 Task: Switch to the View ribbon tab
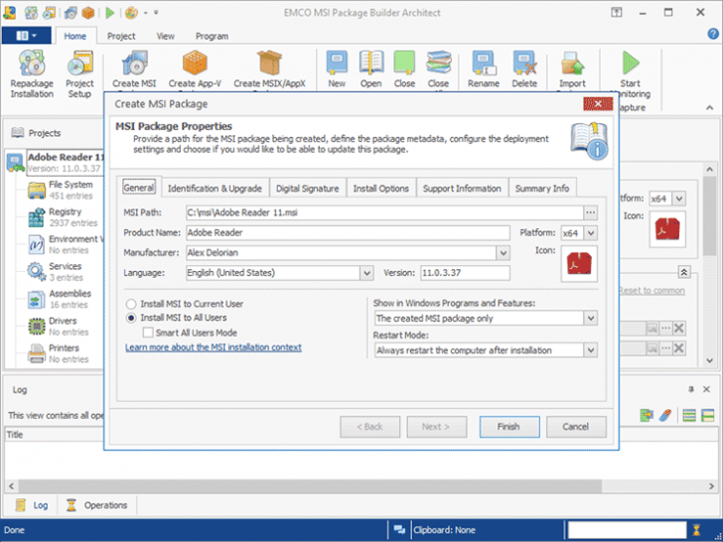pos(165,36)
